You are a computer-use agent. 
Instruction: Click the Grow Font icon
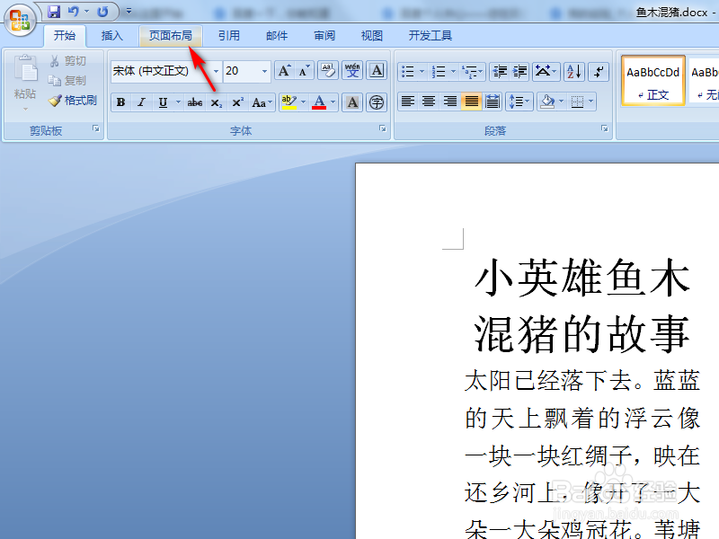tap(284, 69)
